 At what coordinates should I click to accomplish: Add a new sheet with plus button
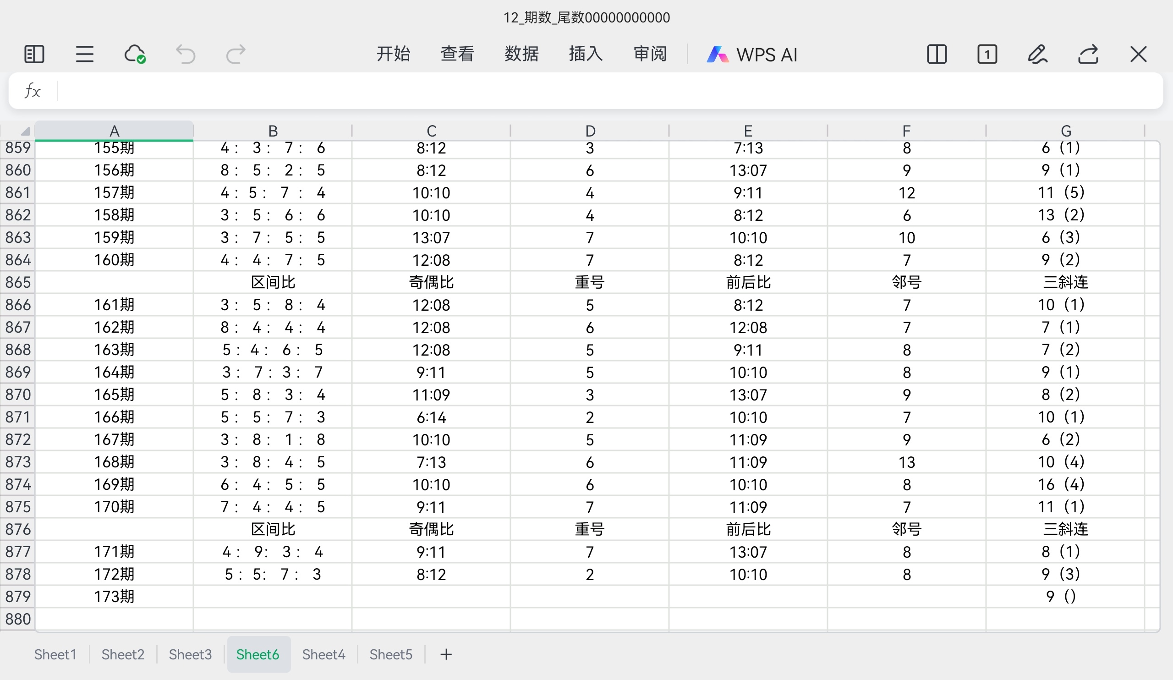(x=446, y=654)
